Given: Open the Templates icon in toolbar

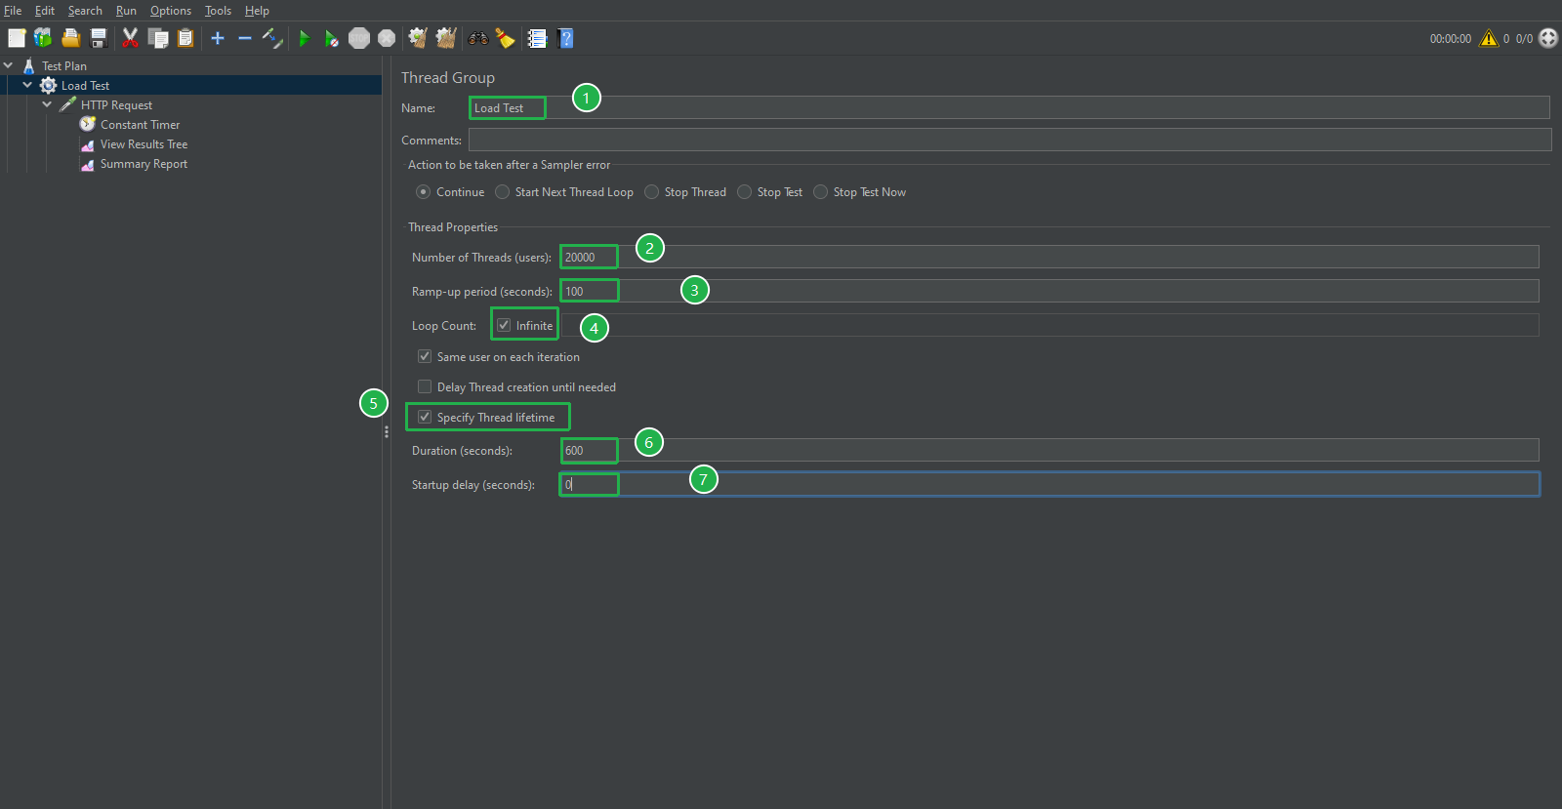Looking at the screenshot, I should coord(43,38).
